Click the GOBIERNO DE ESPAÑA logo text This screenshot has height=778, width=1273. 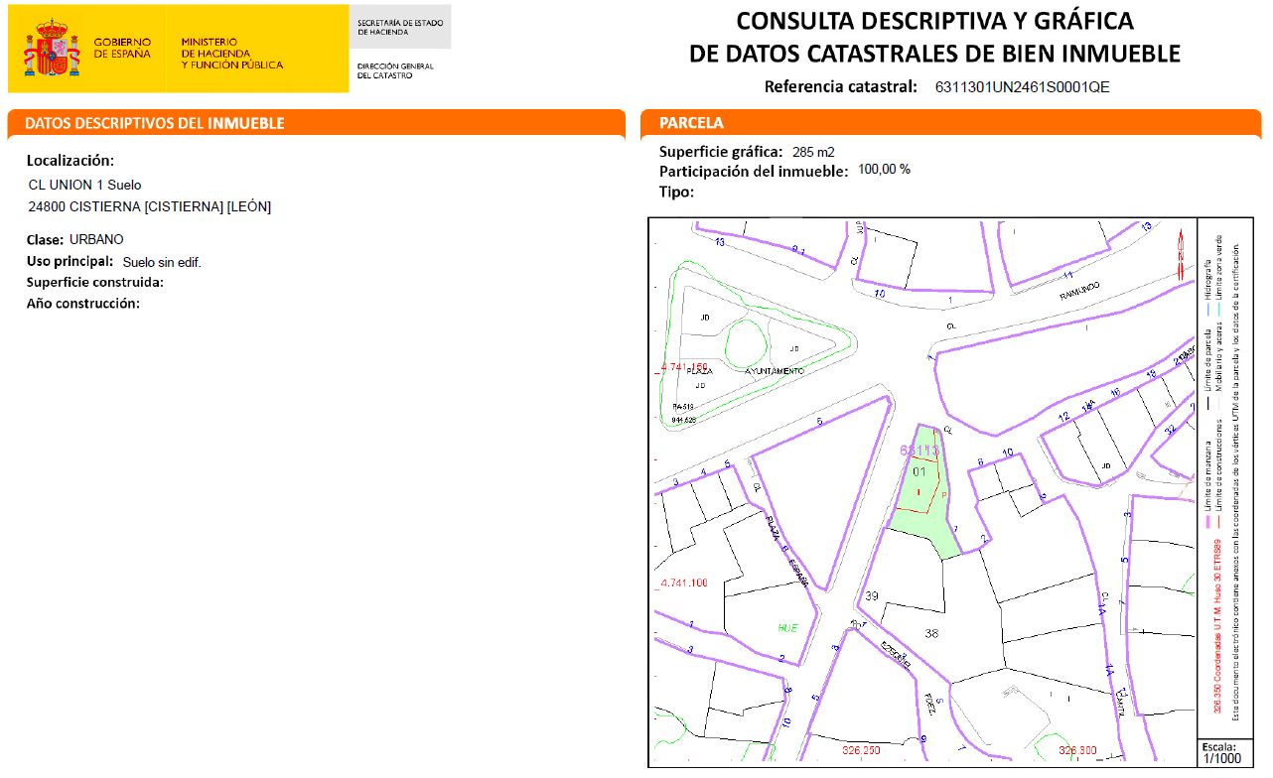click(x=122, y=48)
